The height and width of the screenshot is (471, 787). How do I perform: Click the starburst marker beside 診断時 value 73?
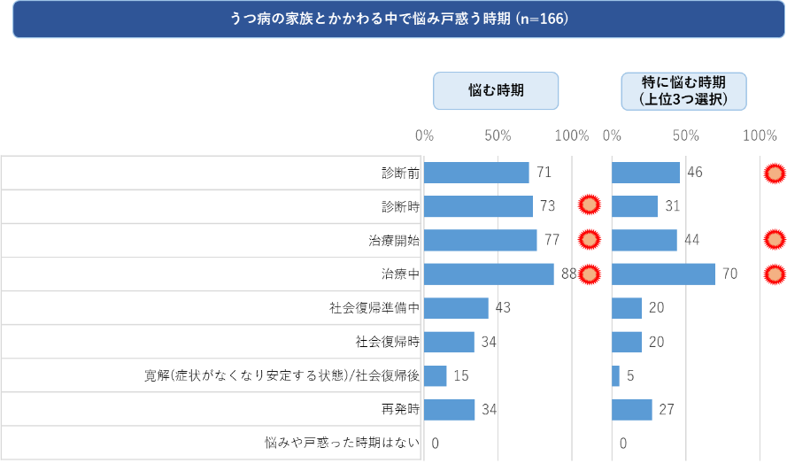tap(589, 205)
